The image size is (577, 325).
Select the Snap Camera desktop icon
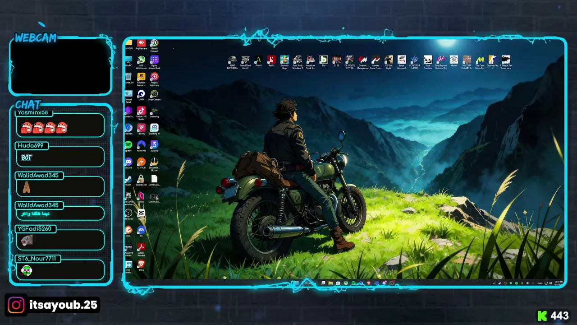[x=154, y=95]
